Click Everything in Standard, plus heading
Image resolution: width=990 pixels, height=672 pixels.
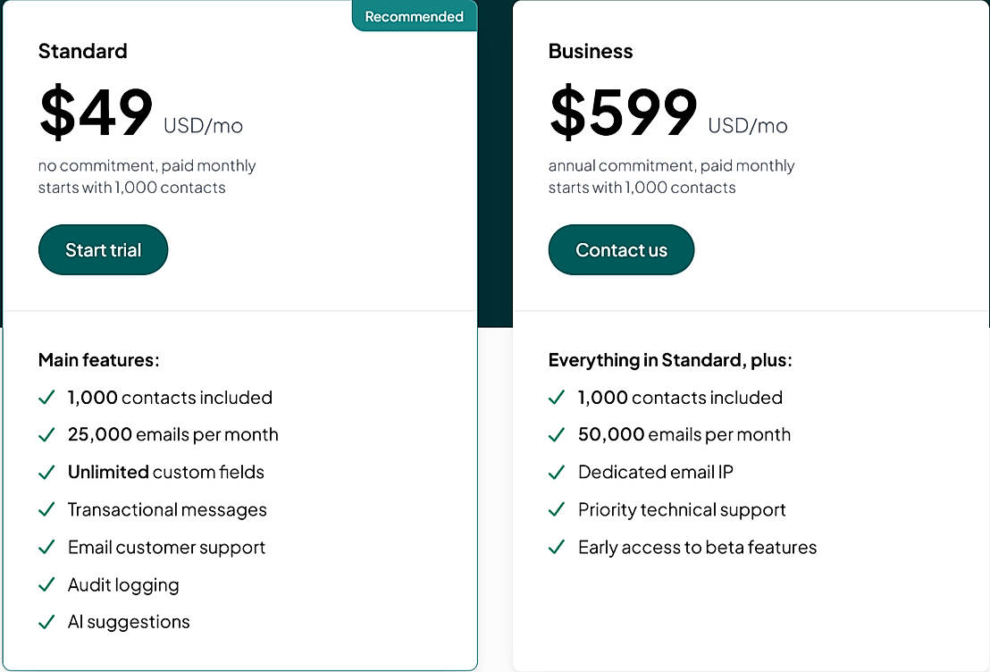click(670, 360)
